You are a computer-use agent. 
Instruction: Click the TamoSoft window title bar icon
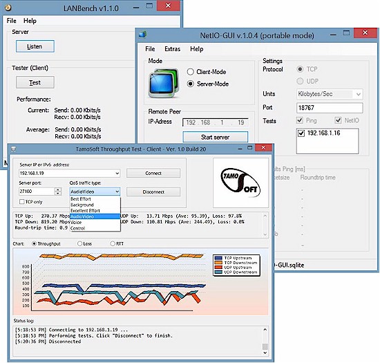[x=14, y=149]
